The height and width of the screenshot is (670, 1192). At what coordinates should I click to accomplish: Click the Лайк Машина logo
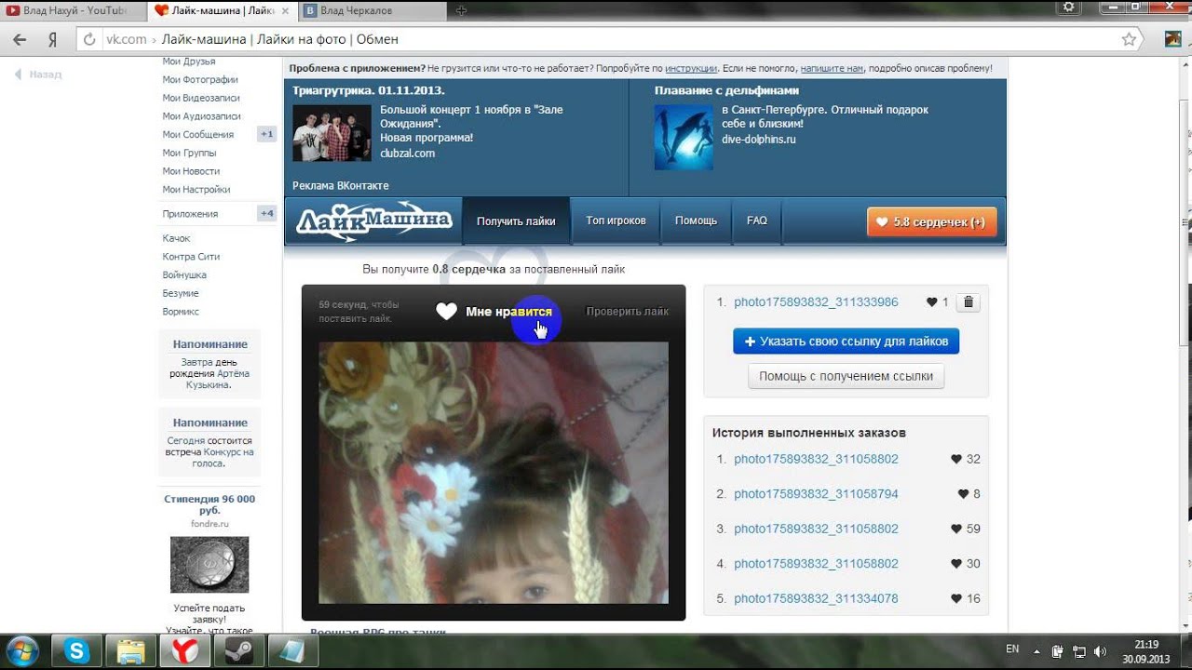pos(374,221)
